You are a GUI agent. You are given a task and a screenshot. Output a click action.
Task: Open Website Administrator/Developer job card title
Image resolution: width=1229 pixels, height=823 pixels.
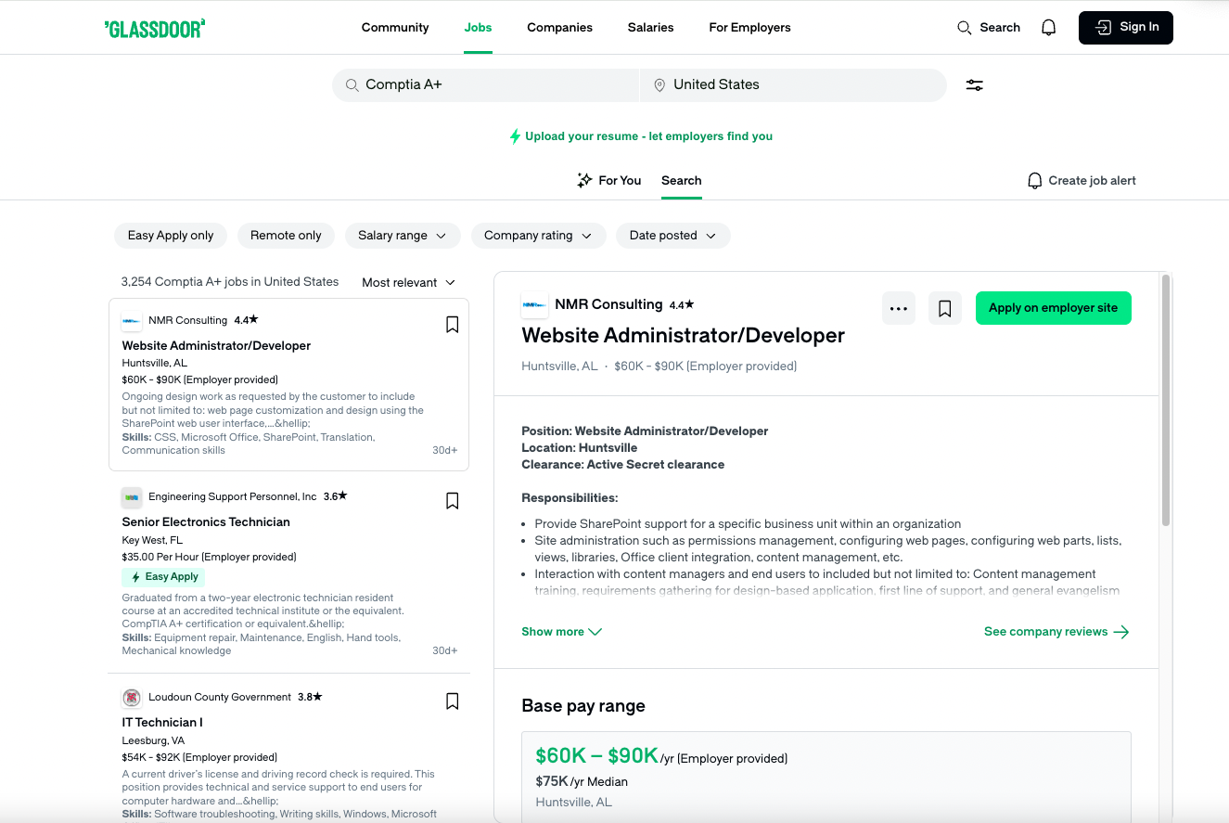click(x=216, y=346)
